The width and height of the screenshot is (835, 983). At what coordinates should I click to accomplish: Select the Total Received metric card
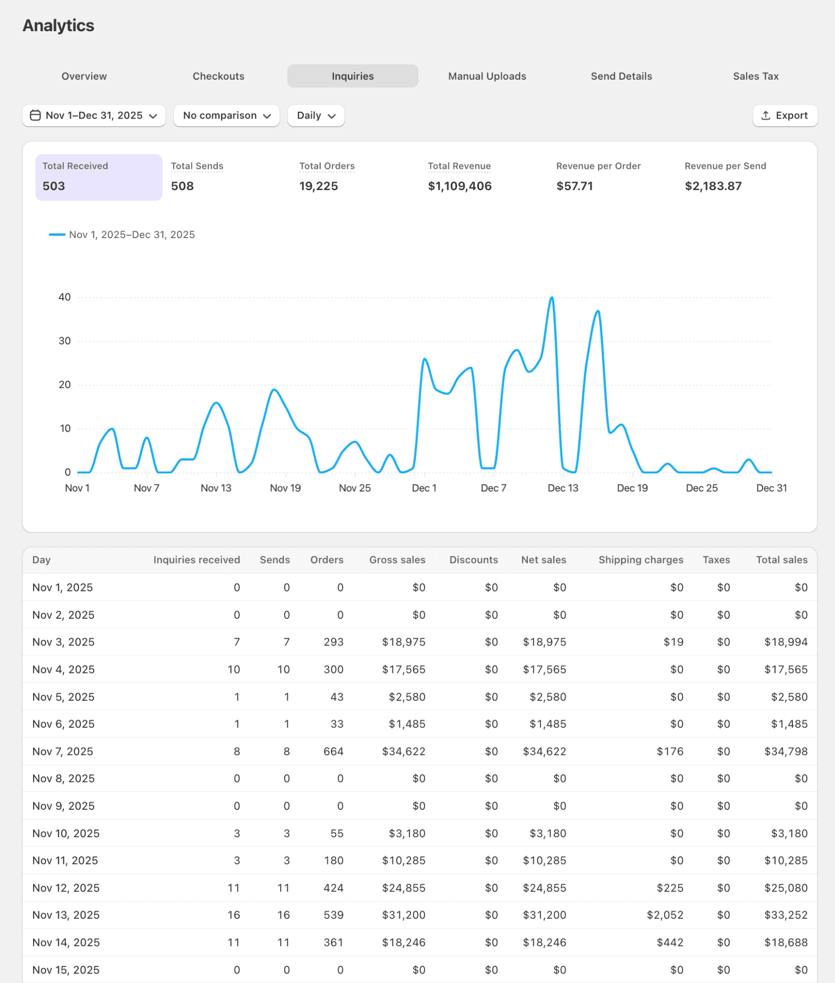98,177
